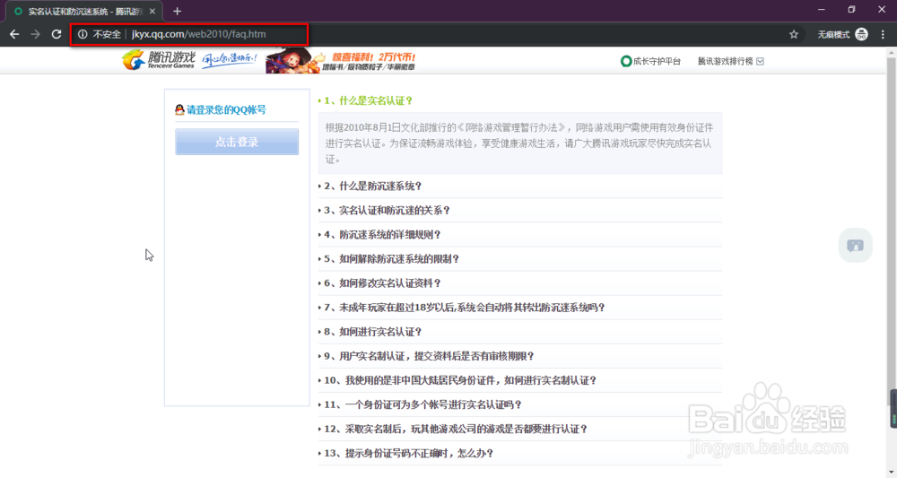Click the 请登录您的QQ帐号 link
897x478 pixels.
click(x=226, y=109)
